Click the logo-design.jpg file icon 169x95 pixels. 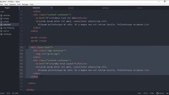point(1,28)
